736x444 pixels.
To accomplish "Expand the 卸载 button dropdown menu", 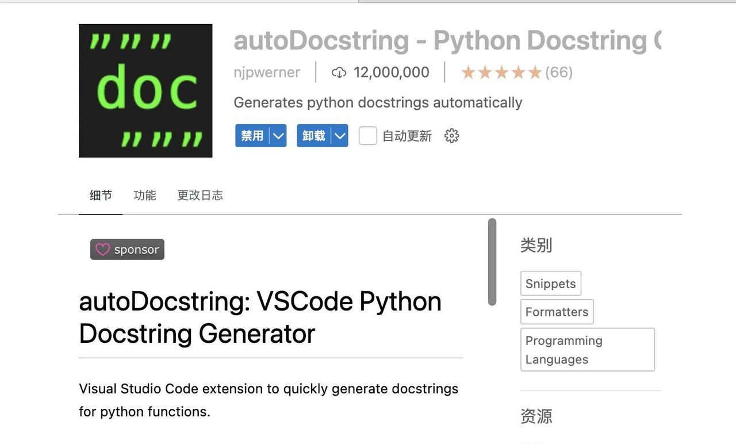I will coord(340,136).
